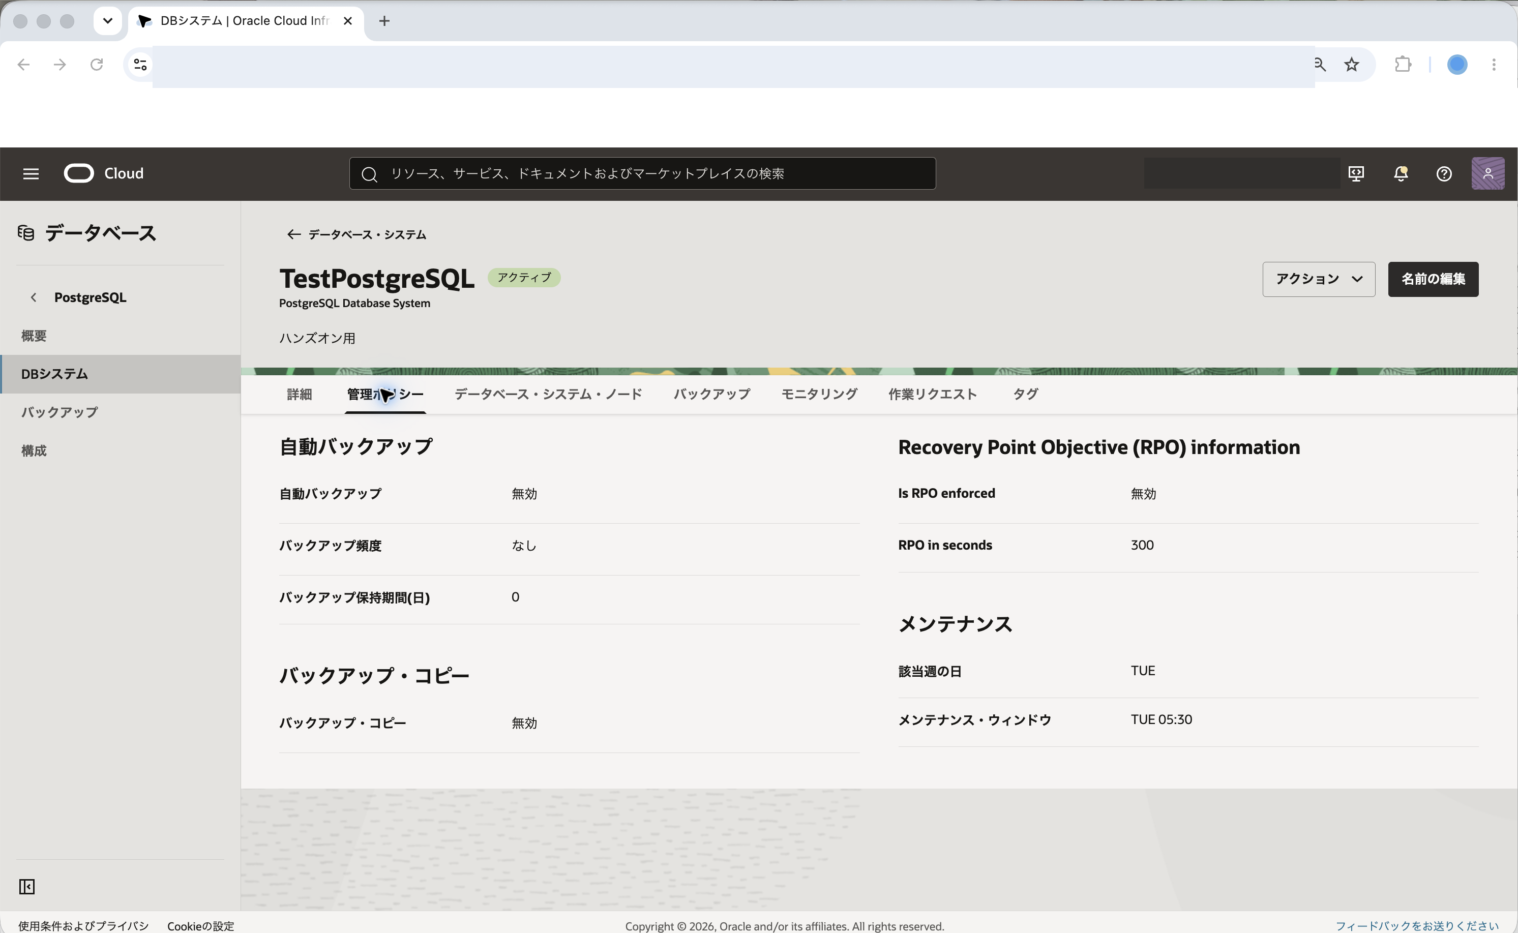Go back with the chevron beside PostgreSQL
The width and height of the screenshot is (1518, 933).
[x=34, y=297]
